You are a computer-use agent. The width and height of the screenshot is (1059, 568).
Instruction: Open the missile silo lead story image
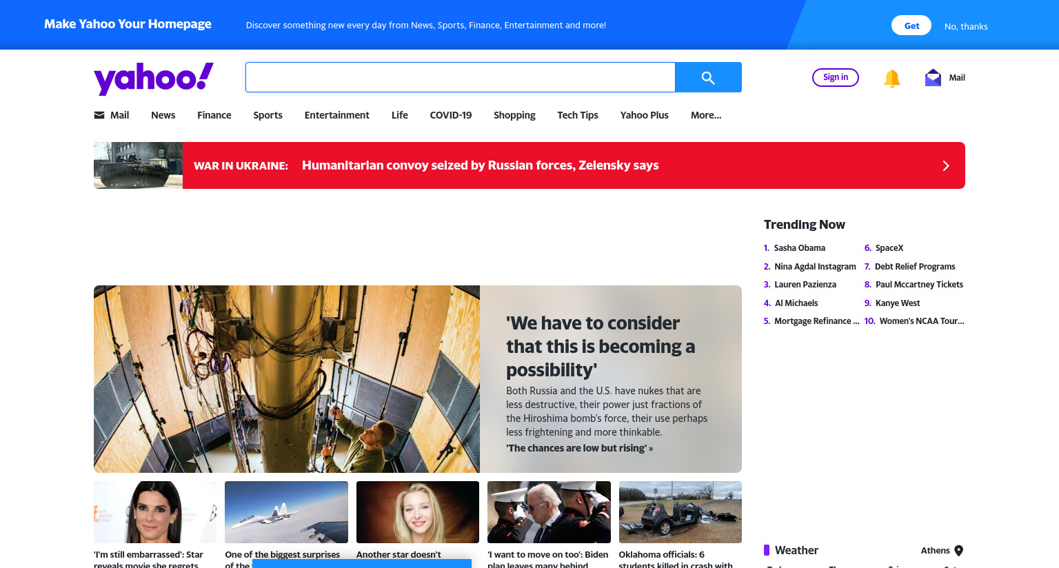(x=287, y=379)
